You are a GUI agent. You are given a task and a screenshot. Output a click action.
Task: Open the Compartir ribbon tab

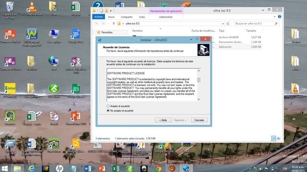127,17
